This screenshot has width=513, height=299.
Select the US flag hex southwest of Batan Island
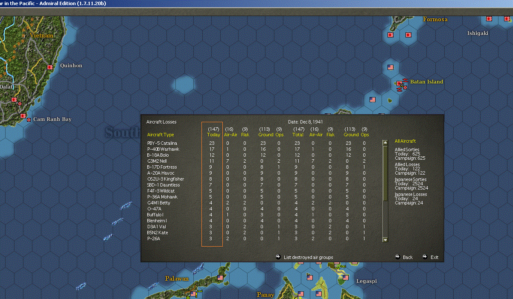click(x=373, y=100)
